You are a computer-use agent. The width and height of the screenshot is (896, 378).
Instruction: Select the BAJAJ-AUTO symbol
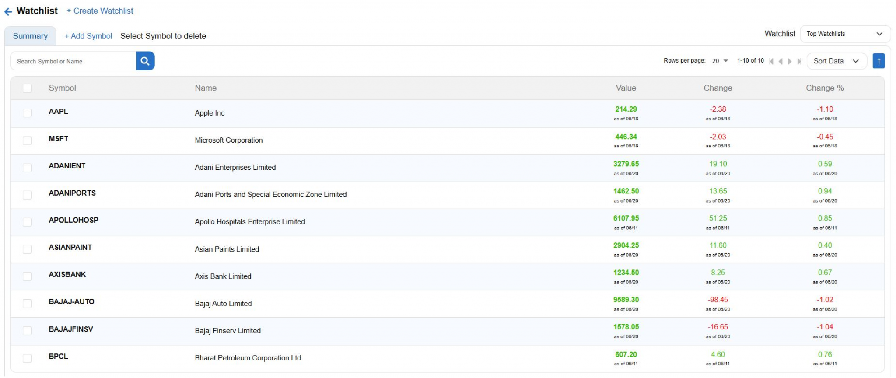(71, 301)
